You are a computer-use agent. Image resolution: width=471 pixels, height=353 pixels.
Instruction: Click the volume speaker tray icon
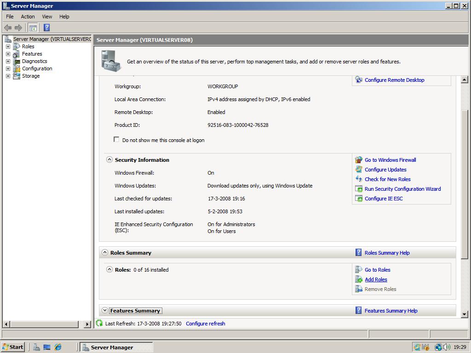pos(447,347)
